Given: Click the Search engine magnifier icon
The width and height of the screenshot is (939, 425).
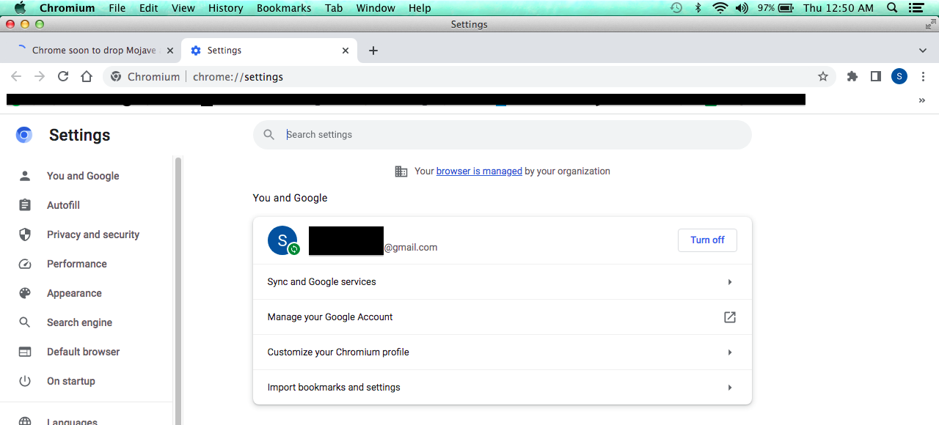Looking at the screenshot, I should [x=25, y=322].
